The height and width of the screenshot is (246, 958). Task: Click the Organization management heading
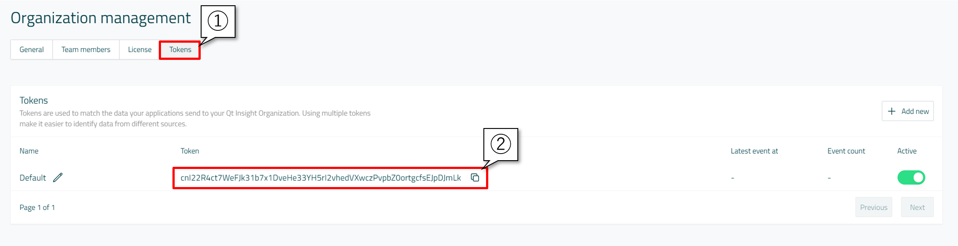coord(101,18)
